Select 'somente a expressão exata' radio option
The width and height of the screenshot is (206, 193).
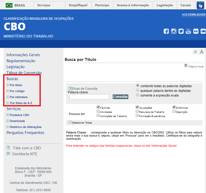[138, 95]
